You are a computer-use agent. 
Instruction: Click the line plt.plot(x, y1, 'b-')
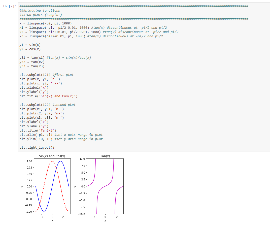pos(40,79)
